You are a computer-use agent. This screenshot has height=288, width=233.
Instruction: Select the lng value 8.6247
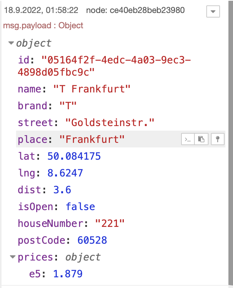coord(65,173)
